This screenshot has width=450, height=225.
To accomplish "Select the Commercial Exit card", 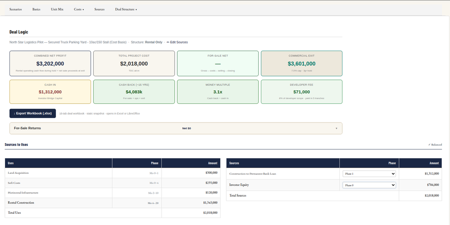I will point(301,64).
